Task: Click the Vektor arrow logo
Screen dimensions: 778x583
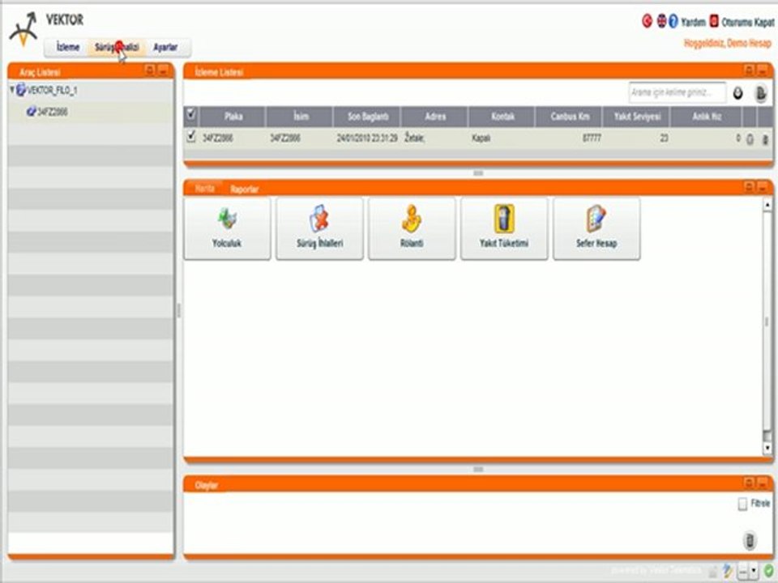Action: 24,29
